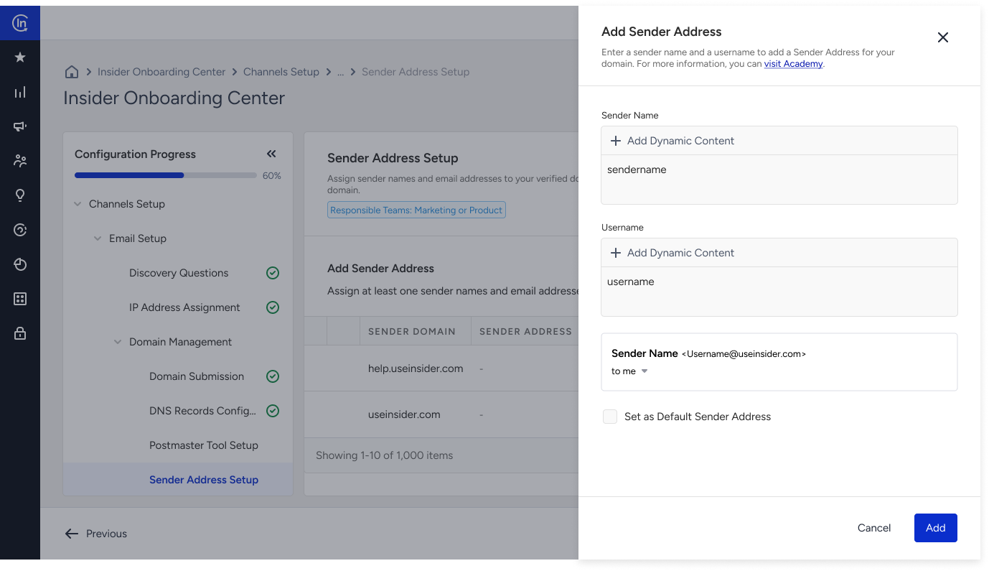
Task: Open the bar chart analytics sidebar icon
Action: coord(20,92)
